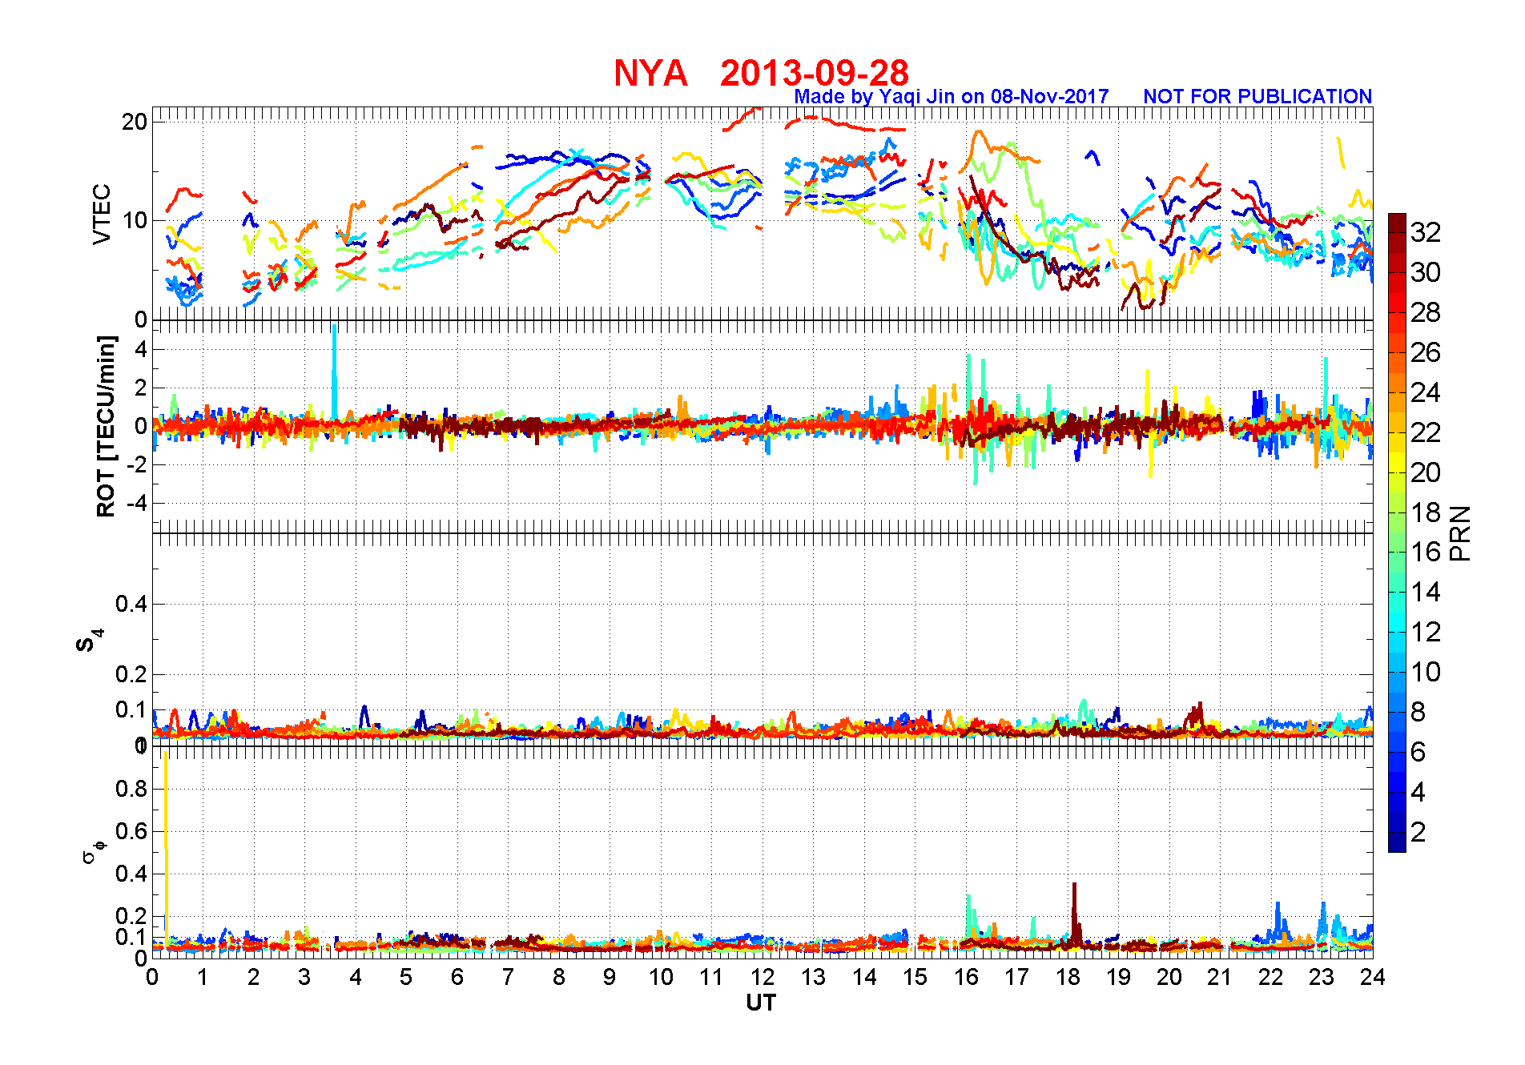Click the "NOT FOR PUBLICATION" notice
Screen dimensions: 1525x1065
[x=1257, y=96]
